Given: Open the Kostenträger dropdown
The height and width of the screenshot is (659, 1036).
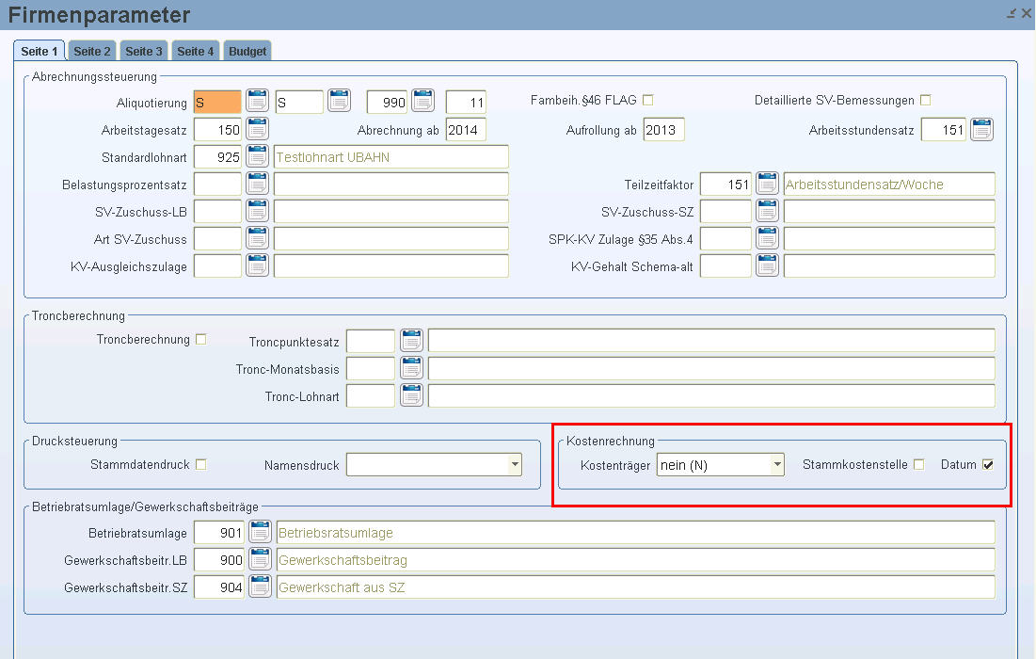Looking at the screenshot, I should (x=777, y=465).
